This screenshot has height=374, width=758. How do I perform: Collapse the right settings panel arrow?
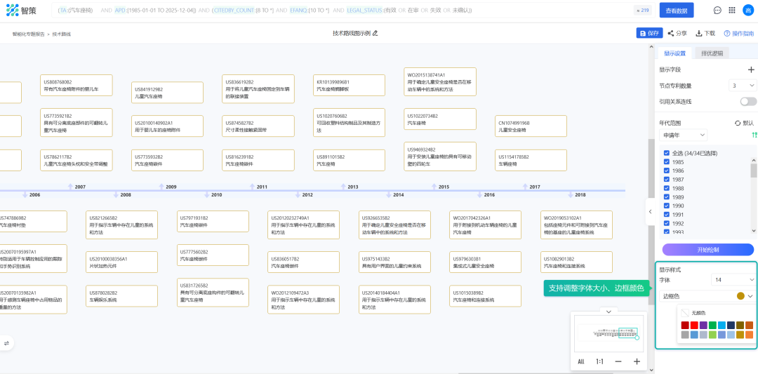[650, 211]
